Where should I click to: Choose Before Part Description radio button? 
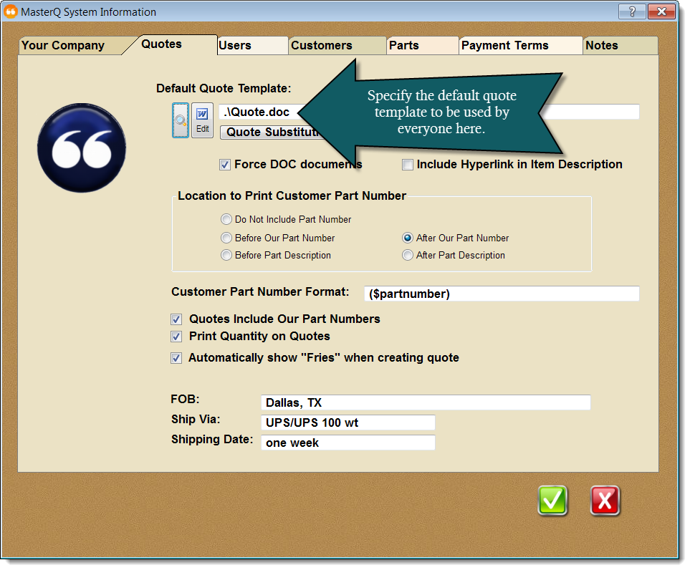226,256
